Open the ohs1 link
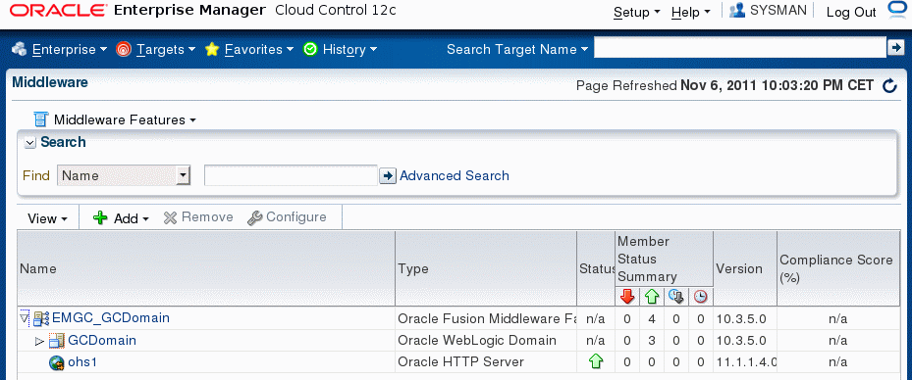The image size is (912, 380). click(x=82, y=362)
